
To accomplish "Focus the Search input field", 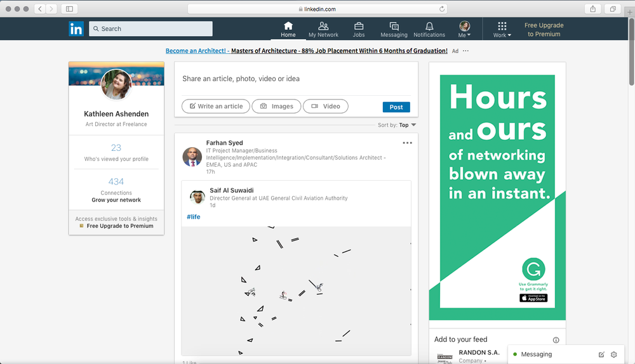I will [x=150, y=29].
